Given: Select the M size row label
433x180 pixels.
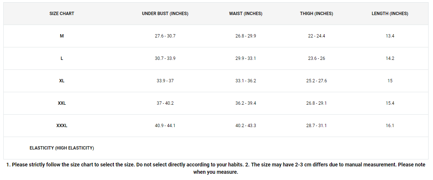Looking at the screenshot, I should coord(62,36).
